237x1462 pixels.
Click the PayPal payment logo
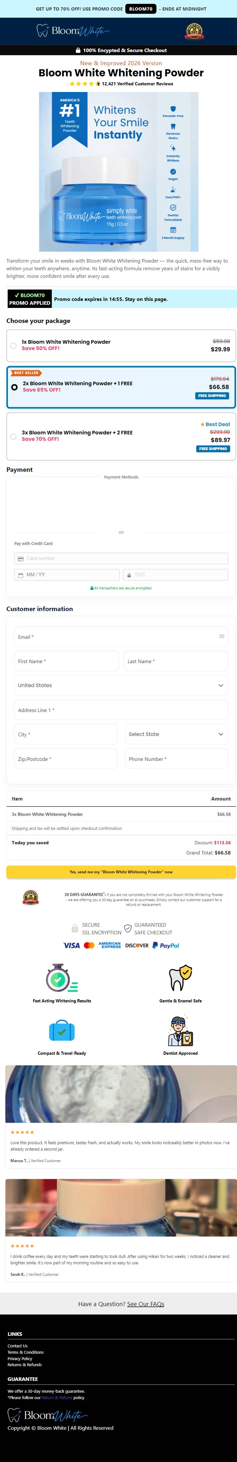166,945
